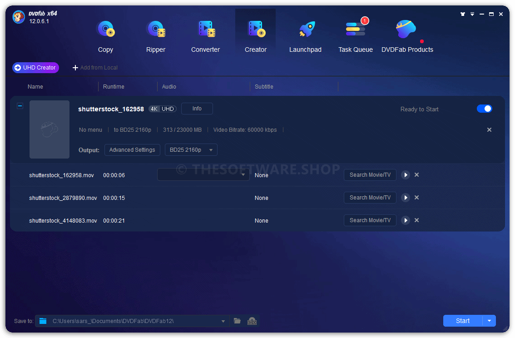Image resolution: width=515 pixels, height=338 pixels.
Task: Select the shutterstock_162958 title text
Action: coord(111,109)
